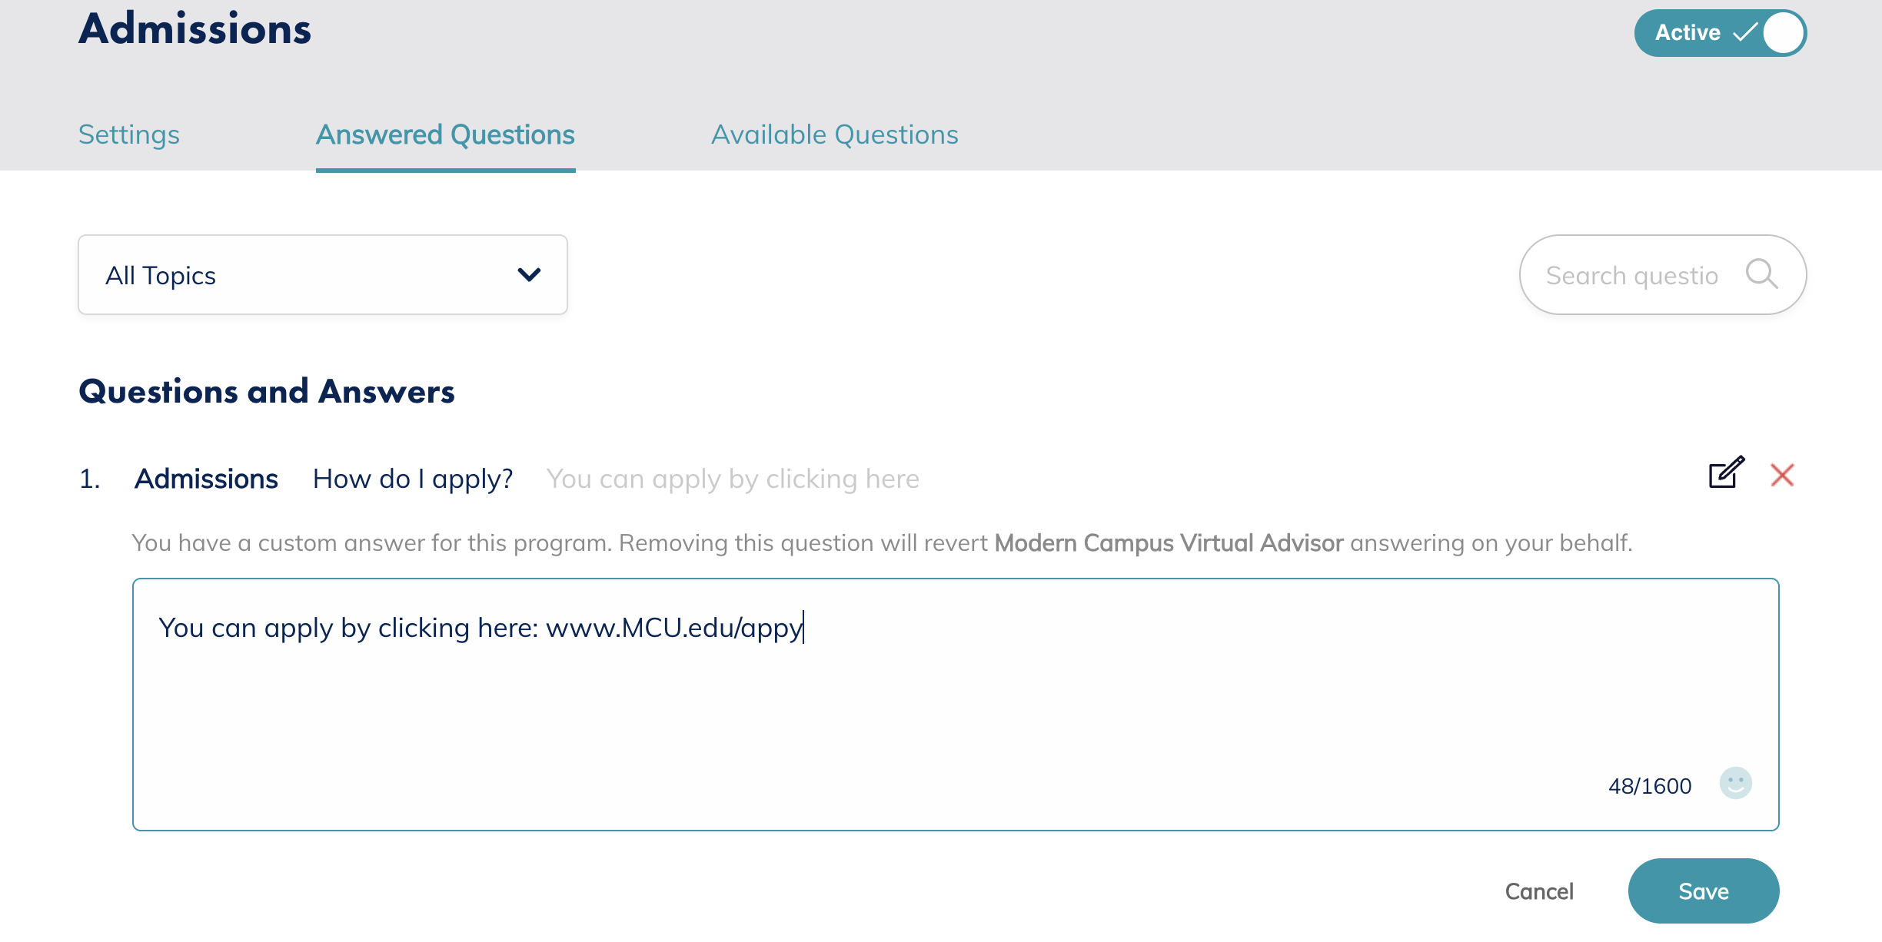Click the magnifying glass search icon

click(x=1763, y=274)
